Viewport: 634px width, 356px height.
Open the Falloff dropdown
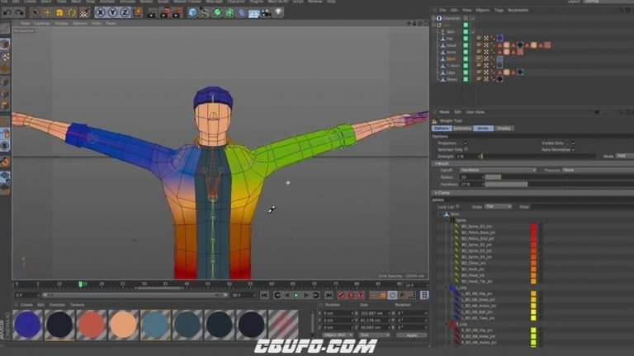point(498,171)
